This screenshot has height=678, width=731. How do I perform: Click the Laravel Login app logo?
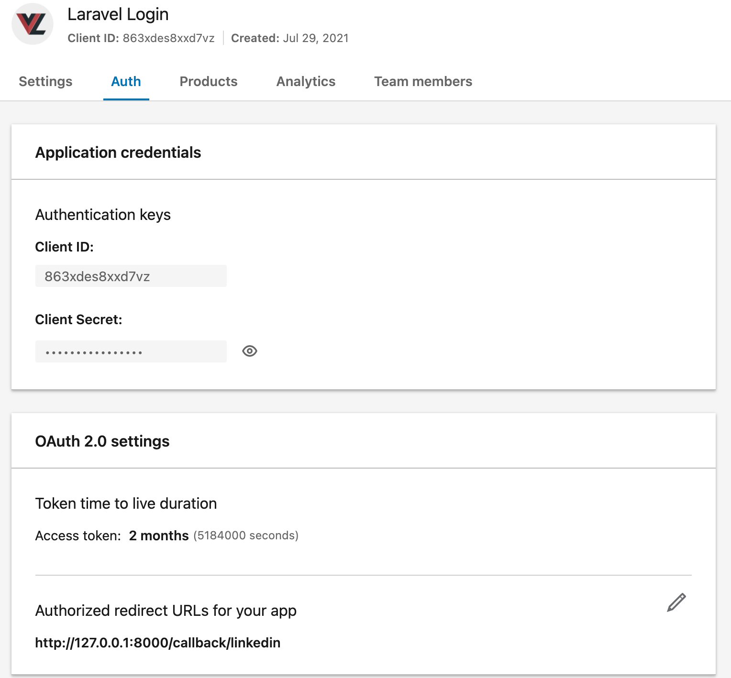32,24
